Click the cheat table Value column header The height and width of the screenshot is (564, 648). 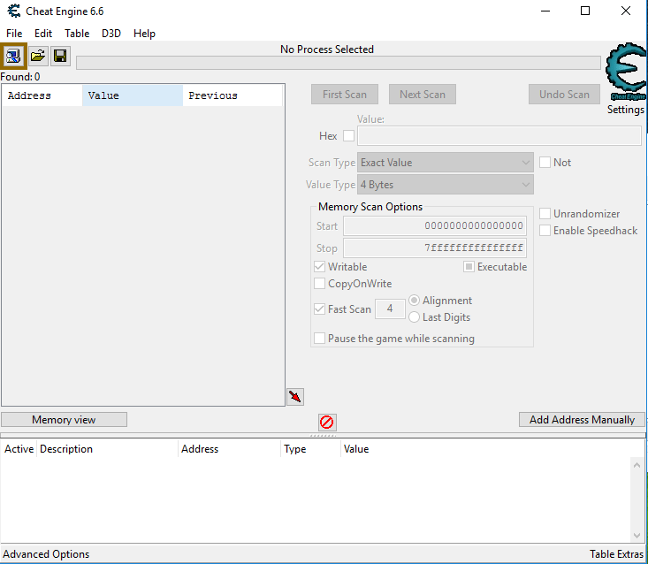click(355, 449)
